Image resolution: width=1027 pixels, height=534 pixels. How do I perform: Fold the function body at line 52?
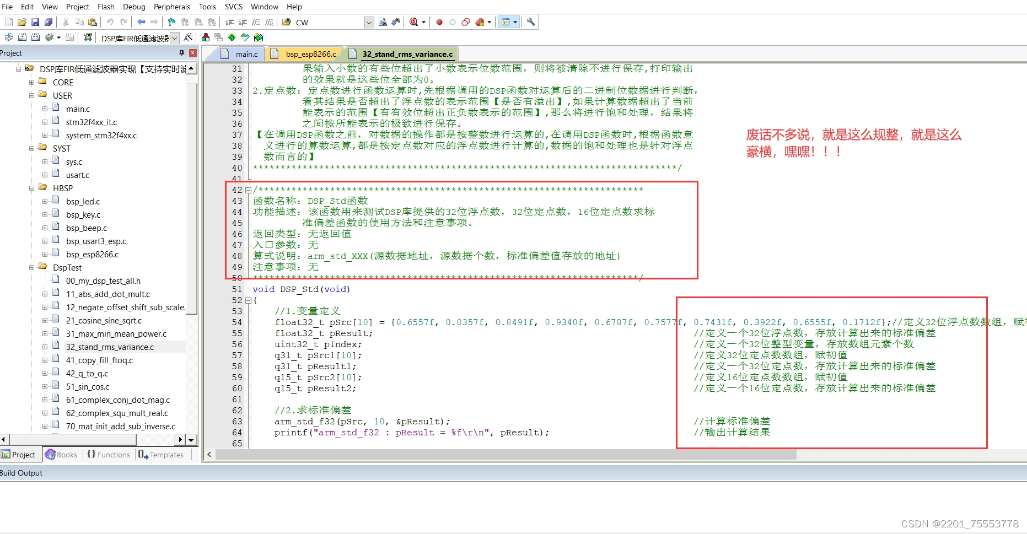(248, 300)
